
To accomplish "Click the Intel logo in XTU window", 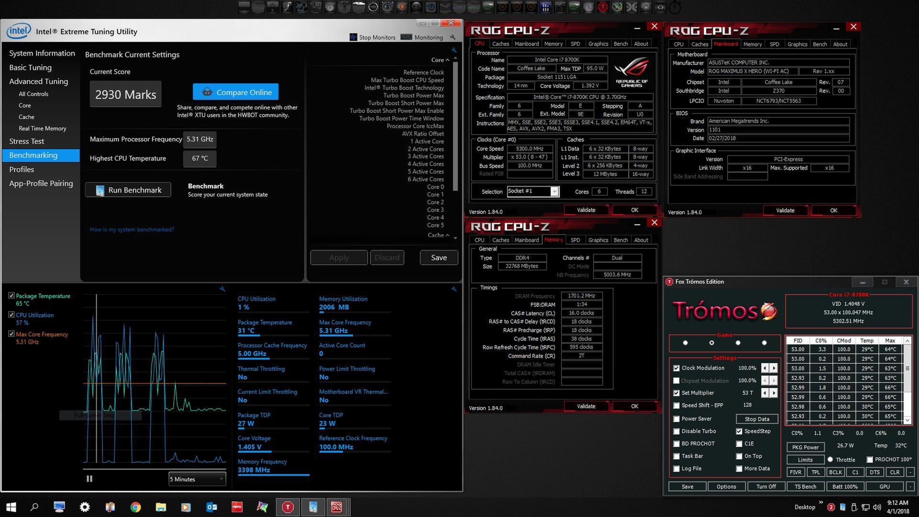I will [19, 31].
